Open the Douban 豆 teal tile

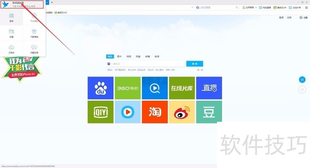click(x=209, y=112)
